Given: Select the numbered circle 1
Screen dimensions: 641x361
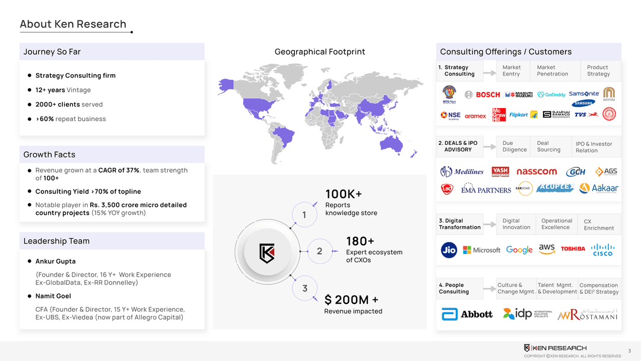Looking at the screenshot, I should pos(304,215).
